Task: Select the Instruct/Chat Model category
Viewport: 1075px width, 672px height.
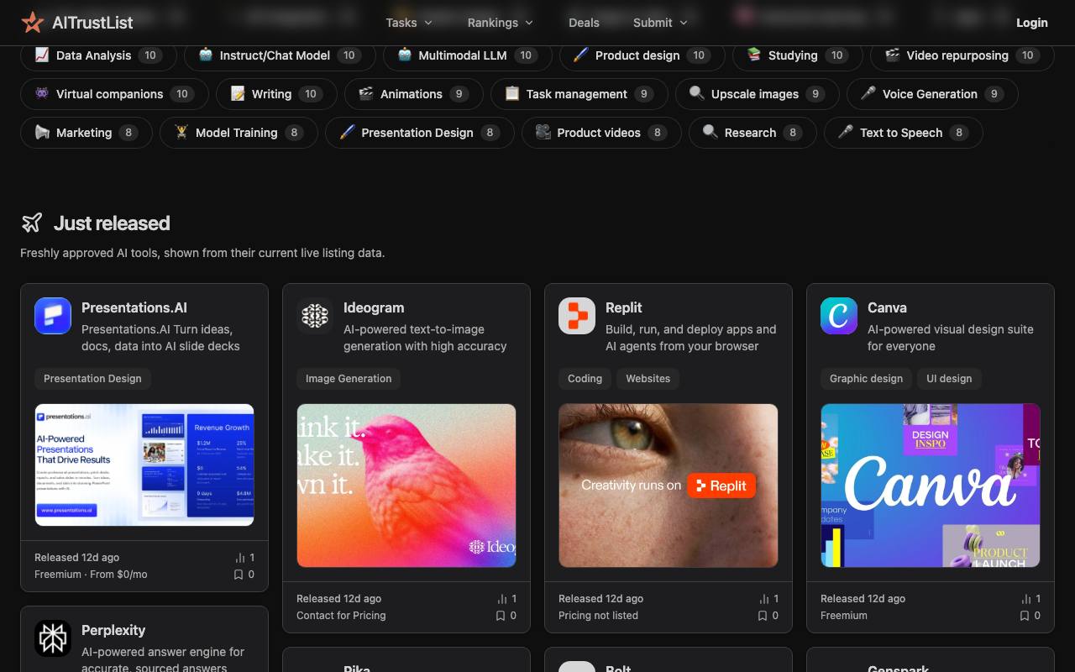Action: pyautogui.click(x=281, y=55)
